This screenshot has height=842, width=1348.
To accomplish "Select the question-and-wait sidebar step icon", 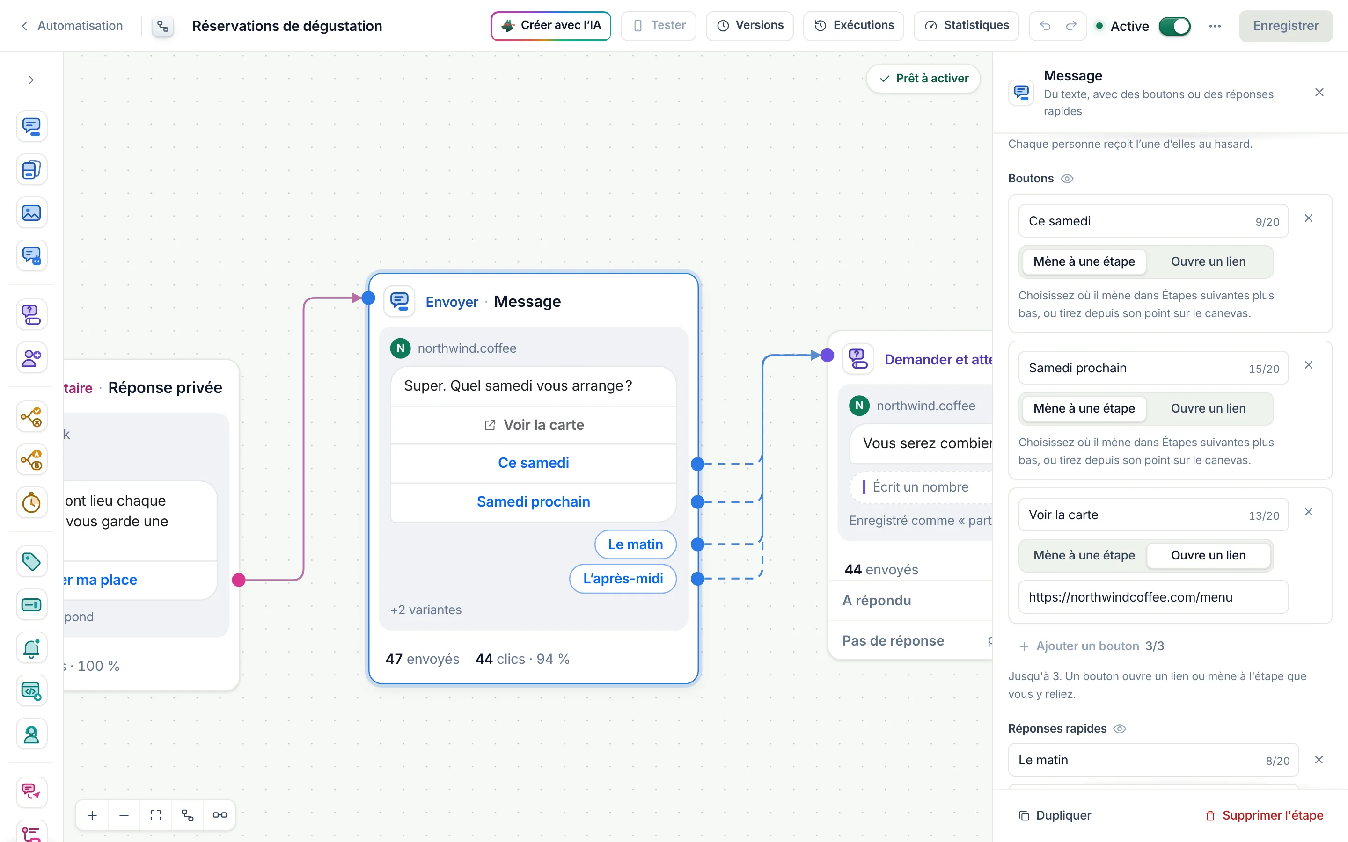I will coord(31,315).
